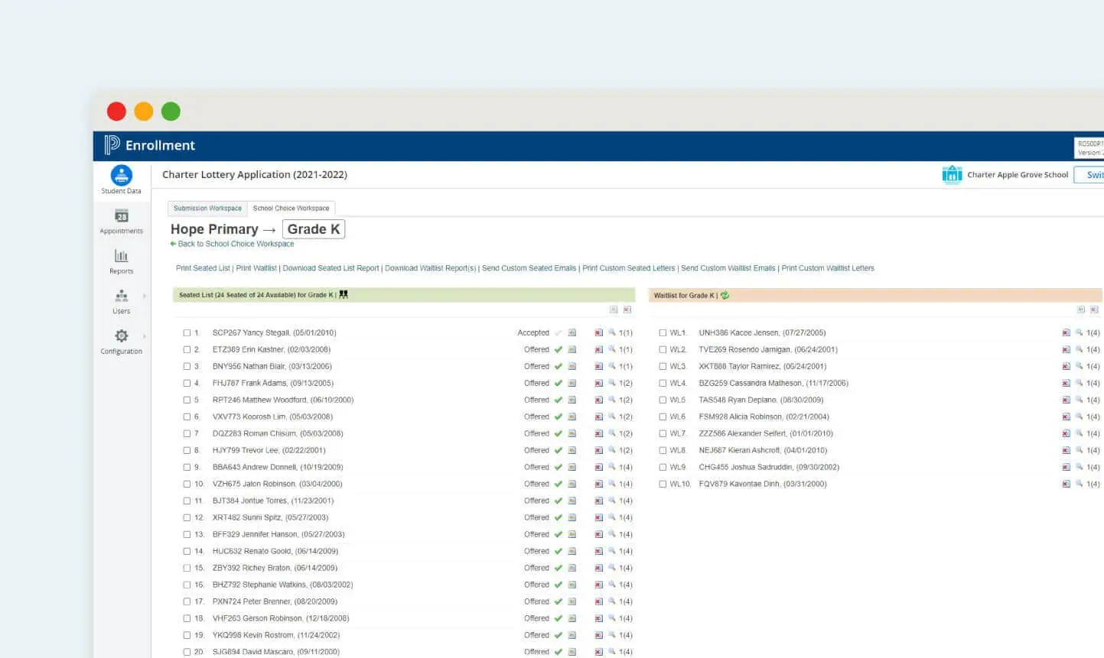The height and width of the screenshot is (658, 1104).
Task: Refresh the Waitlist for Grade K
Action: pyautogui.click(x=724, y=295)
